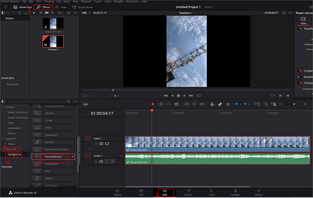The width and height of the screenshot is (313, 198).
Task: Click the Full Extent Zoom icon
Action: pyautogui.click(x=257, y=104)
